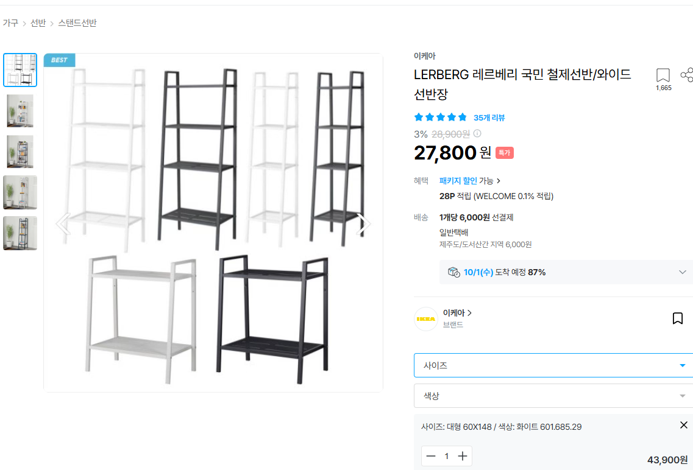693x470 pixels.
Task: Bookmark the 이케아 brand
Action: pyautogui.click(x=677, y=318)
